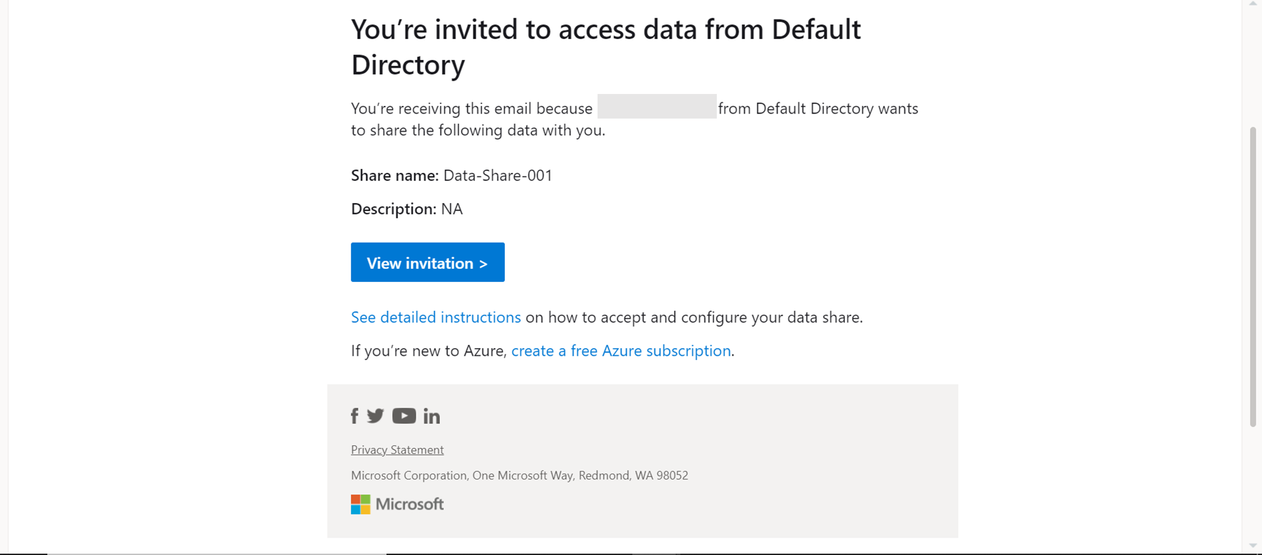Click the redacted sender name box

pos(656,107)
